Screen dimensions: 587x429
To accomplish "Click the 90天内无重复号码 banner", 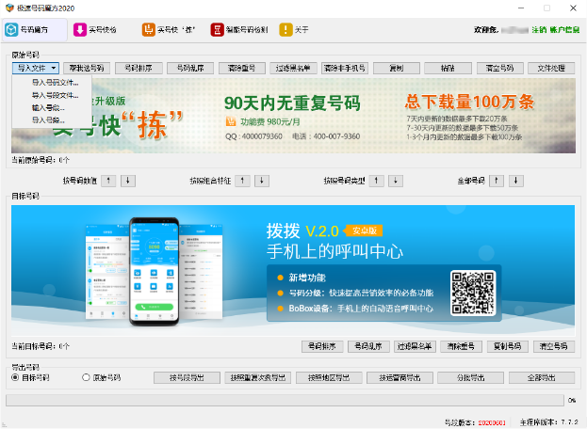I will 294,116.
